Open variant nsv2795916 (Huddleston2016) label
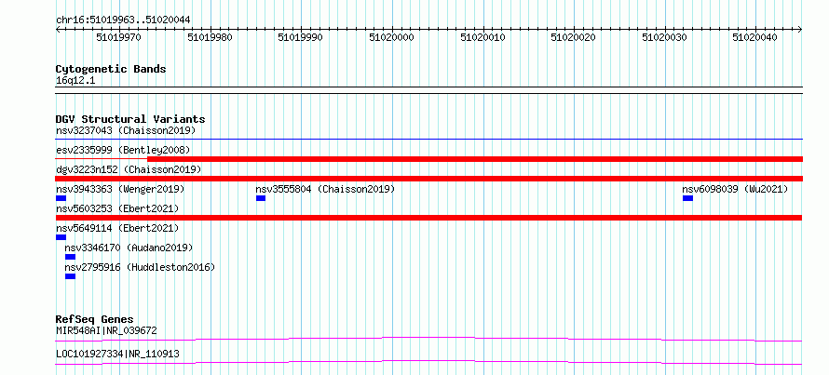Screen dimensions: 829x375 (x=140, y=267)
